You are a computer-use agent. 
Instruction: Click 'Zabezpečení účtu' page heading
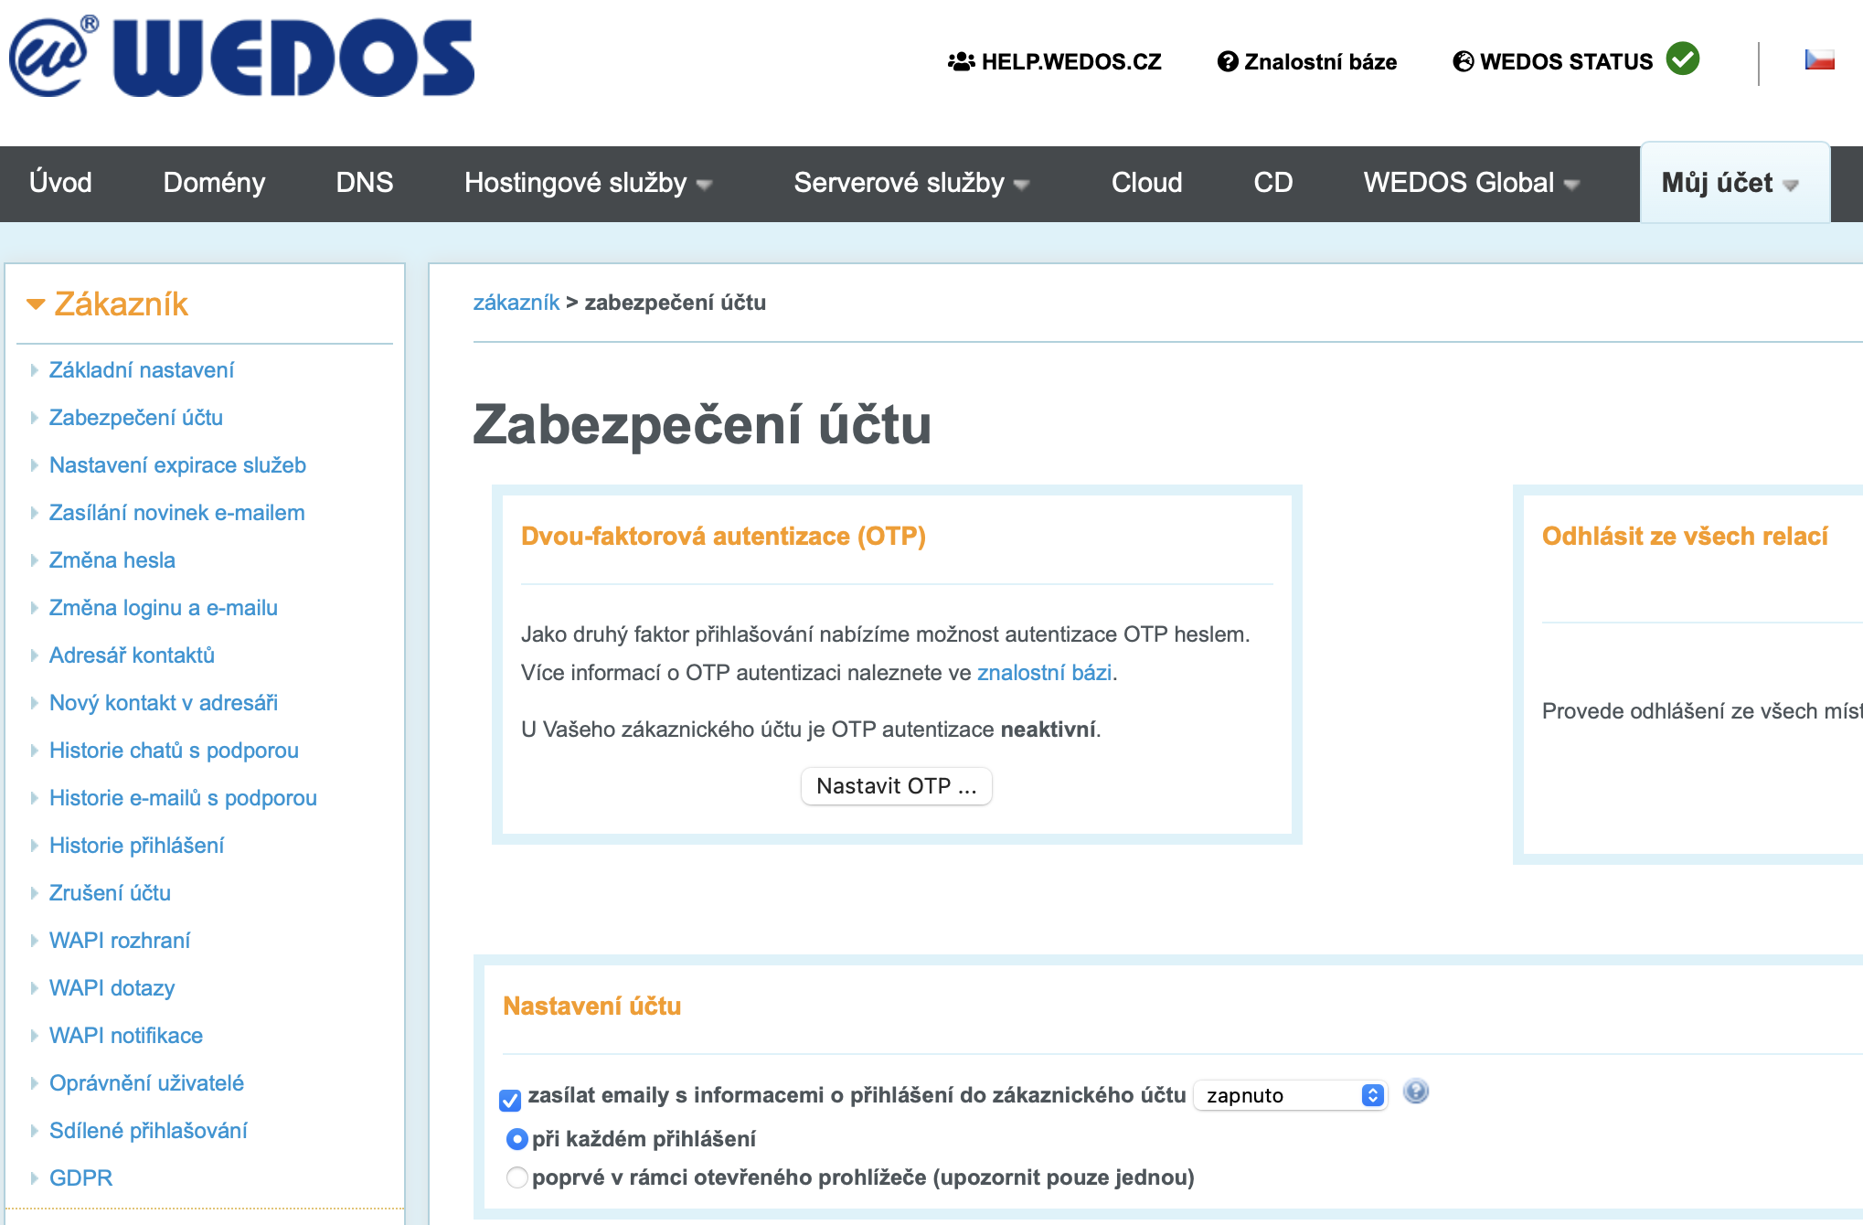pos(702,425)
